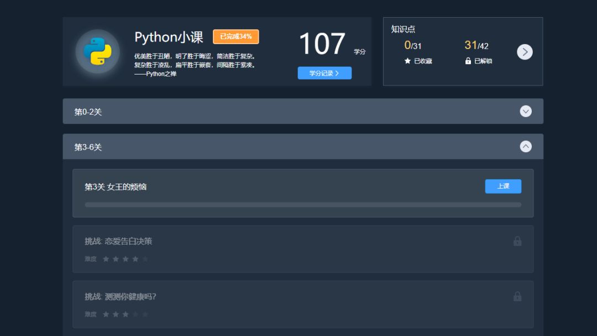Click difficulty stars of 恋爱告白决策
Viewport: 597px width, 336px height.
(x=125, y=259)
